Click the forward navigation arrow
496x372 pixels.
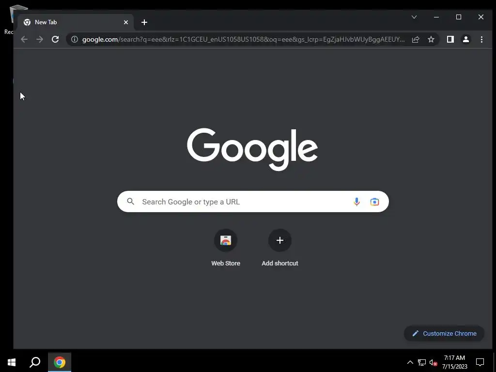40,39
